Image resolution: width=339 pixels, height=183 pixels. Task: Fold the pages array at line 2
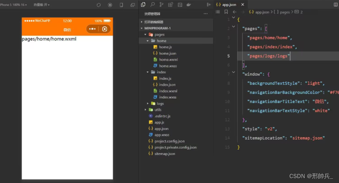tap(234, 27)
